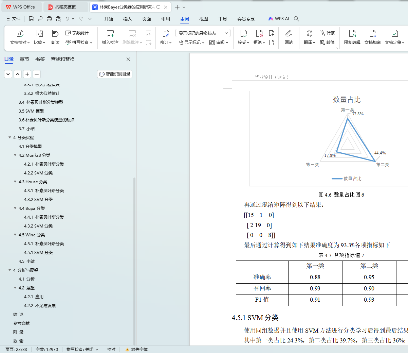Insert a comment (插入批注)
The width and height of the screenshot is (408, 353).
point(110,37)
